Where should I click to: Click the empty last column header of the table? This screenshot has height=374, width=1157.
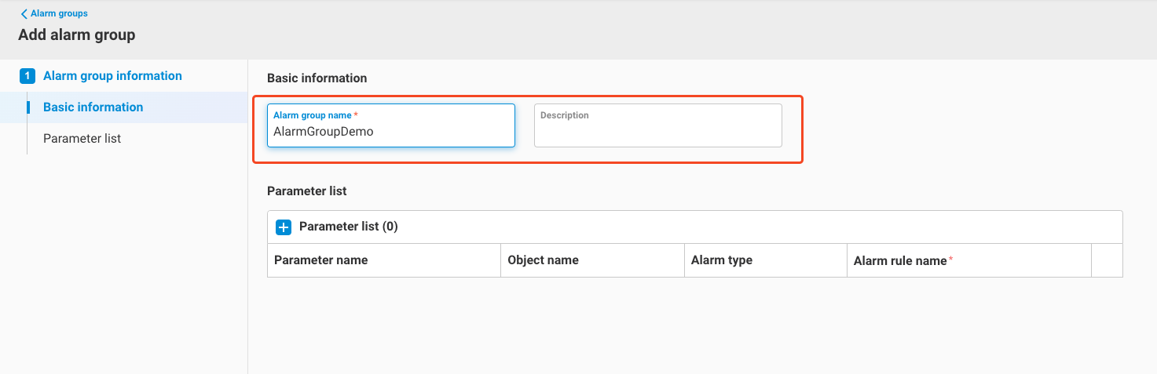[1107, 260]
